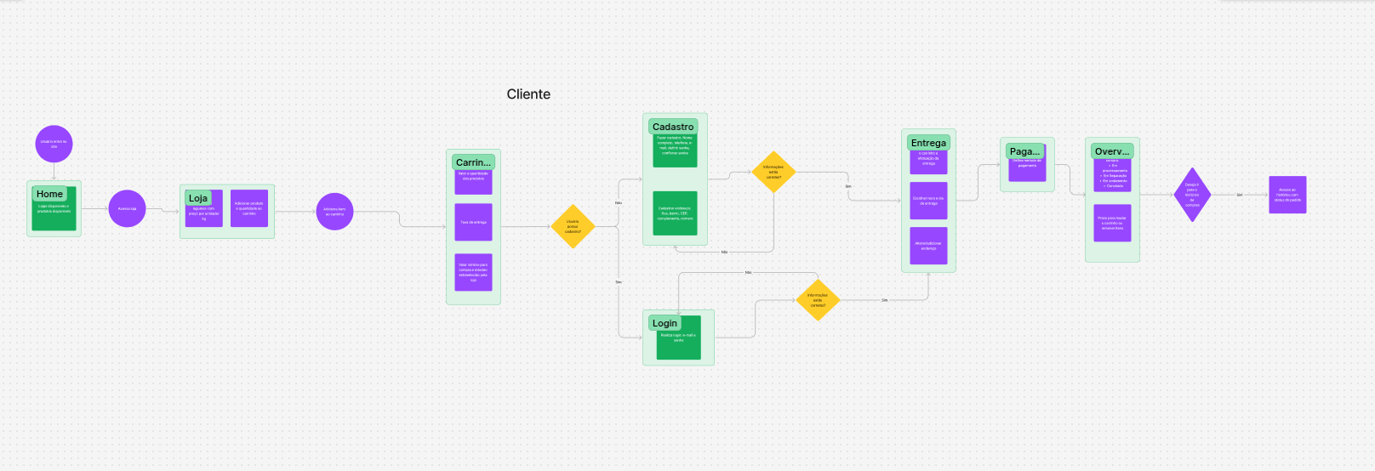The height and width of the screenshot is (471, 1375).
Task: Select the 'Cadastrar endereço' green box
Action: [x=675, y=213]
